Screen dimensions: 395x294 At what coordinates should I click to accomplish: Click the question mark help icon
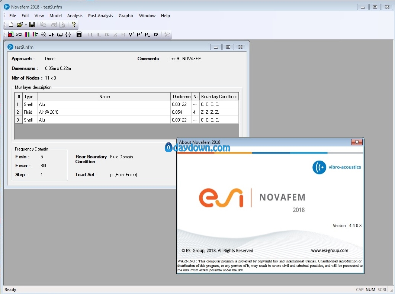(x=74, y=25)
